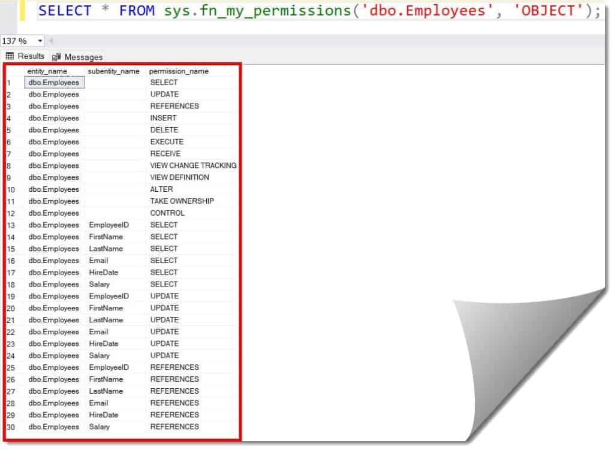
Task: Click the subentity_name column header
Action: (113, 71)
